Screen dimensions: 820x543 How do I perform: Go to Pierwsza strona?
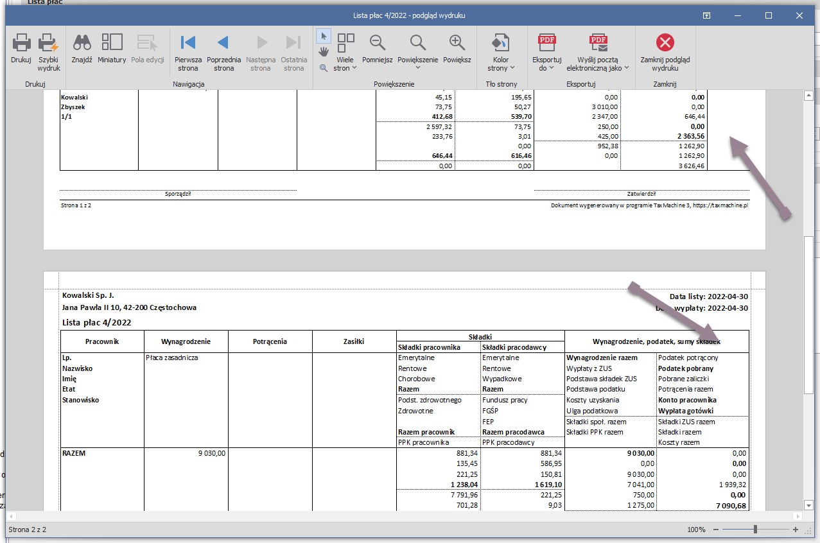[188, 44]
